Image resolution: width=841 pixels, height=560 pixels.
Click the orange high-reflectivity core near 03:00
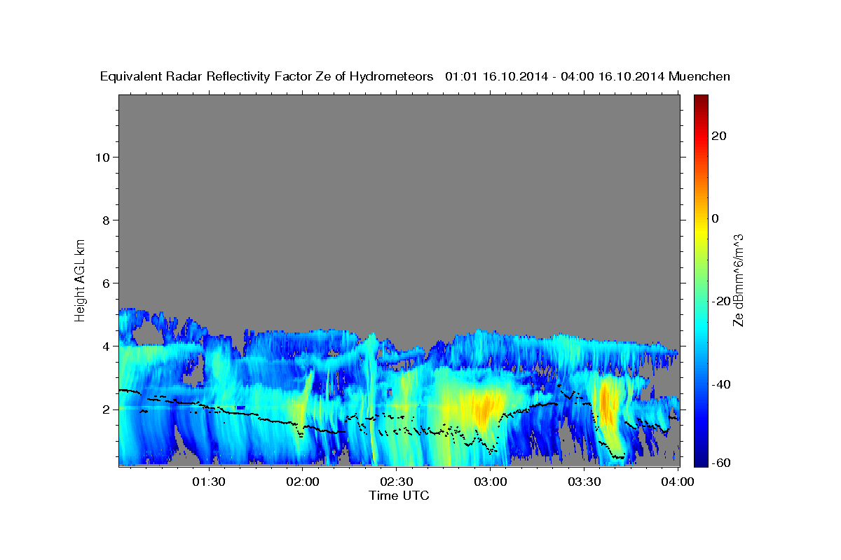click(x=485, y=409)
